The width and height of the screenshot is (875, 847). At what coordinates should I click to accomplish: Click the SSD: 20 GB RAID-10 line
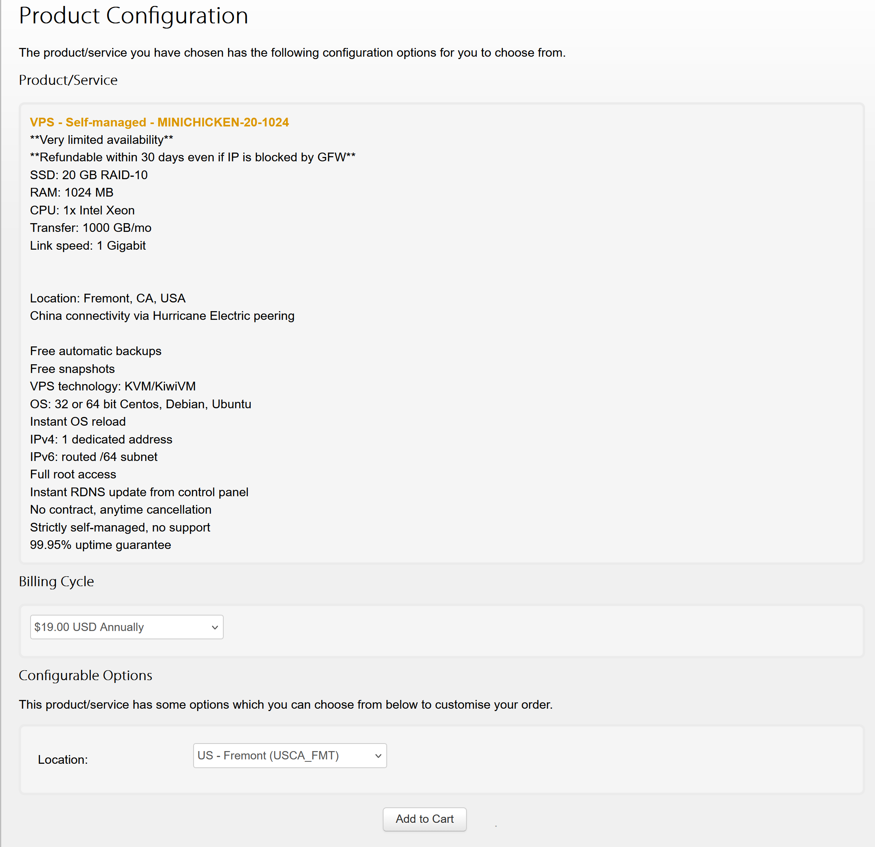(x=88, y=175)
